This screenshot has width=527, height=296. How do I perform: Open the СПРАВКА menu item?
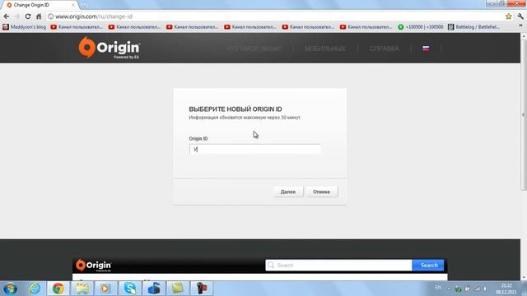[385, 49]
